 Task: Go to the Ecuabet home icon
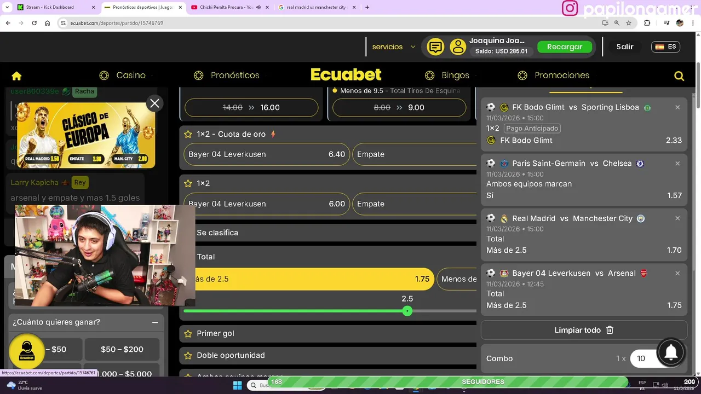(x=16, y=76)
